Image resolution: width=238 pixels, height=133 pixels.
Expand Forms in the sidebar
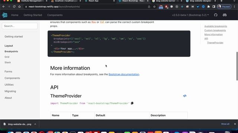8,71
